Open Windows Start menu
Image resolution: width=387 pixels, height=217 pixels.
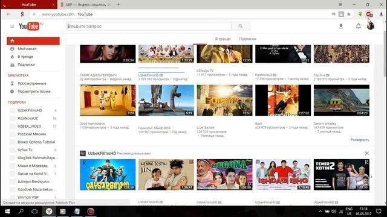pyautogui.click(x=7, y=212)
